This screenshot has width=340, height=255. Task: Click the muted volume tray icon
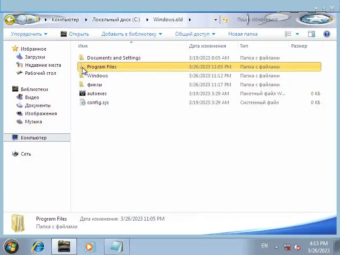pos(297,247)
